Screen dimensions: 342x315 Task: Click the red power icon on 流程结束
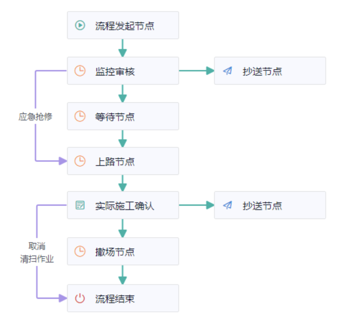pyautogui.click(x=80, y=298)
